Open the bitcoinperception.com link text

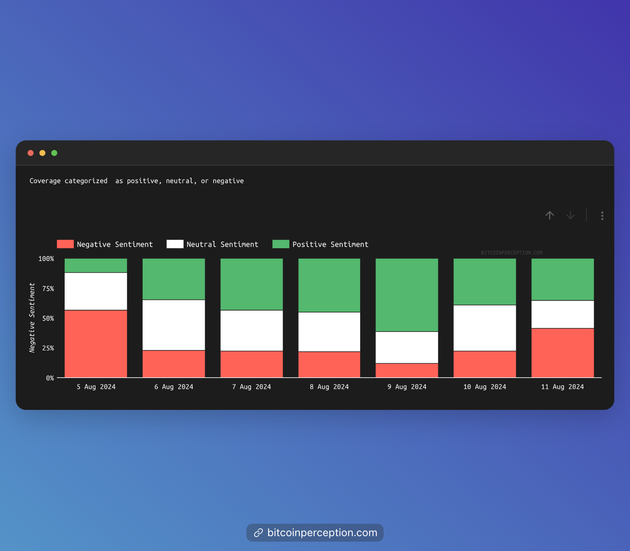coord(322,533)
